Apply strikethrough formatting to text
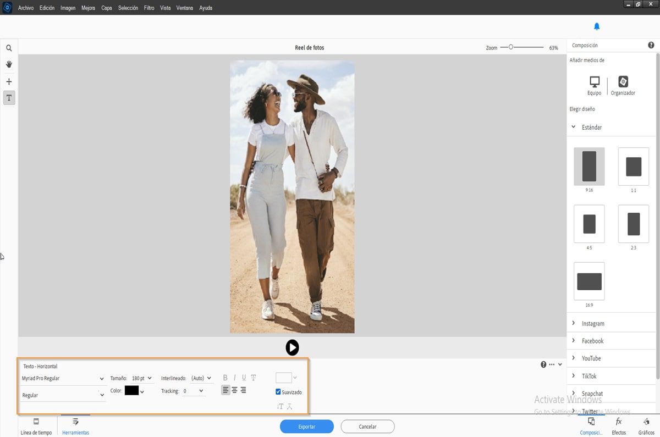 click(x=254, y=378)
